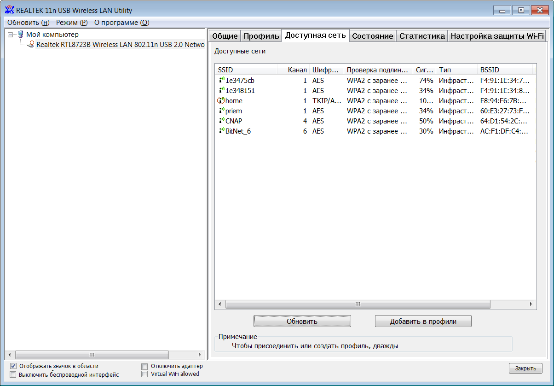Image resolution: width=554 pixels, height=386 pixels.
Task: Select the 'BitNet_6' network row
Action: click(x=375, y=131)
